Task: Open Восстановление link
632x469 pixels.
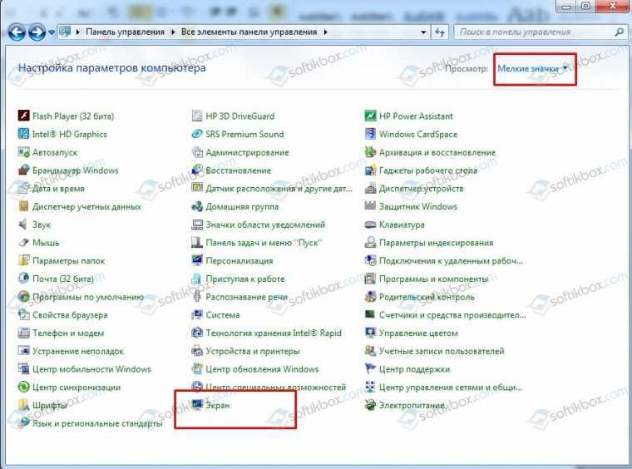Action: [238, 170]
